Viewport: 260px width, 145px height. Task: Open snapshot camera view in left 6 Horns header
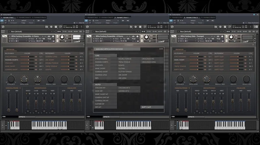(49, 36)
